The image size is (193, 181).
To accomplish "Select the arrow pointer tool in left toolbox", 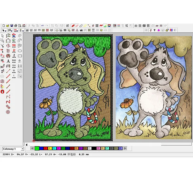I will pyautogui.click(x=3, y=36).
